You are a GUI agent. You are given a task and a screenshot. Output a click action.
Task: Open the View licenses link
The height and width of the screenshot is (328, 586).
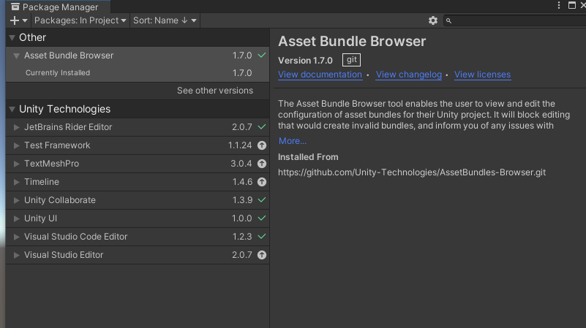482,75
